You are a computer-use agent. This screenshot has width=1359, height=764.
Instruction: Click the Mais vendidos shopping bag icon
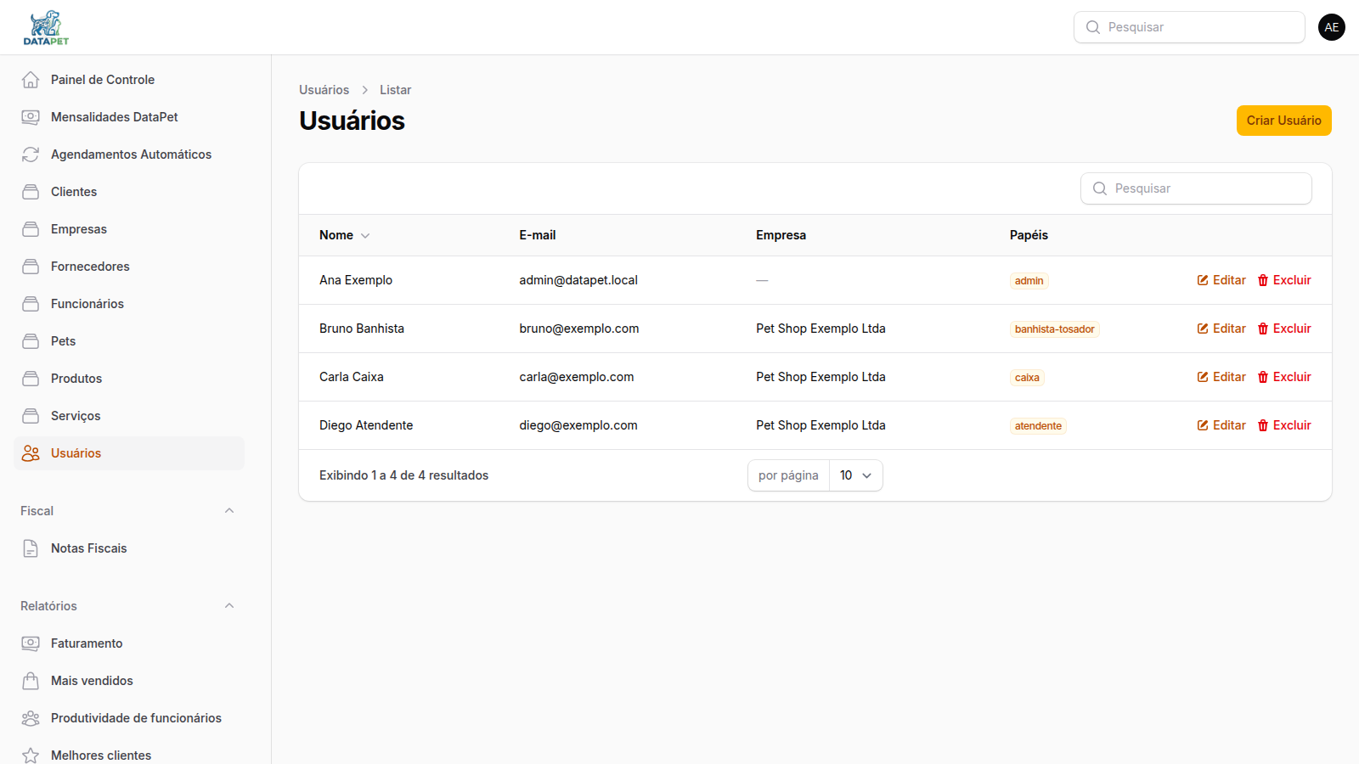[31, 681]
